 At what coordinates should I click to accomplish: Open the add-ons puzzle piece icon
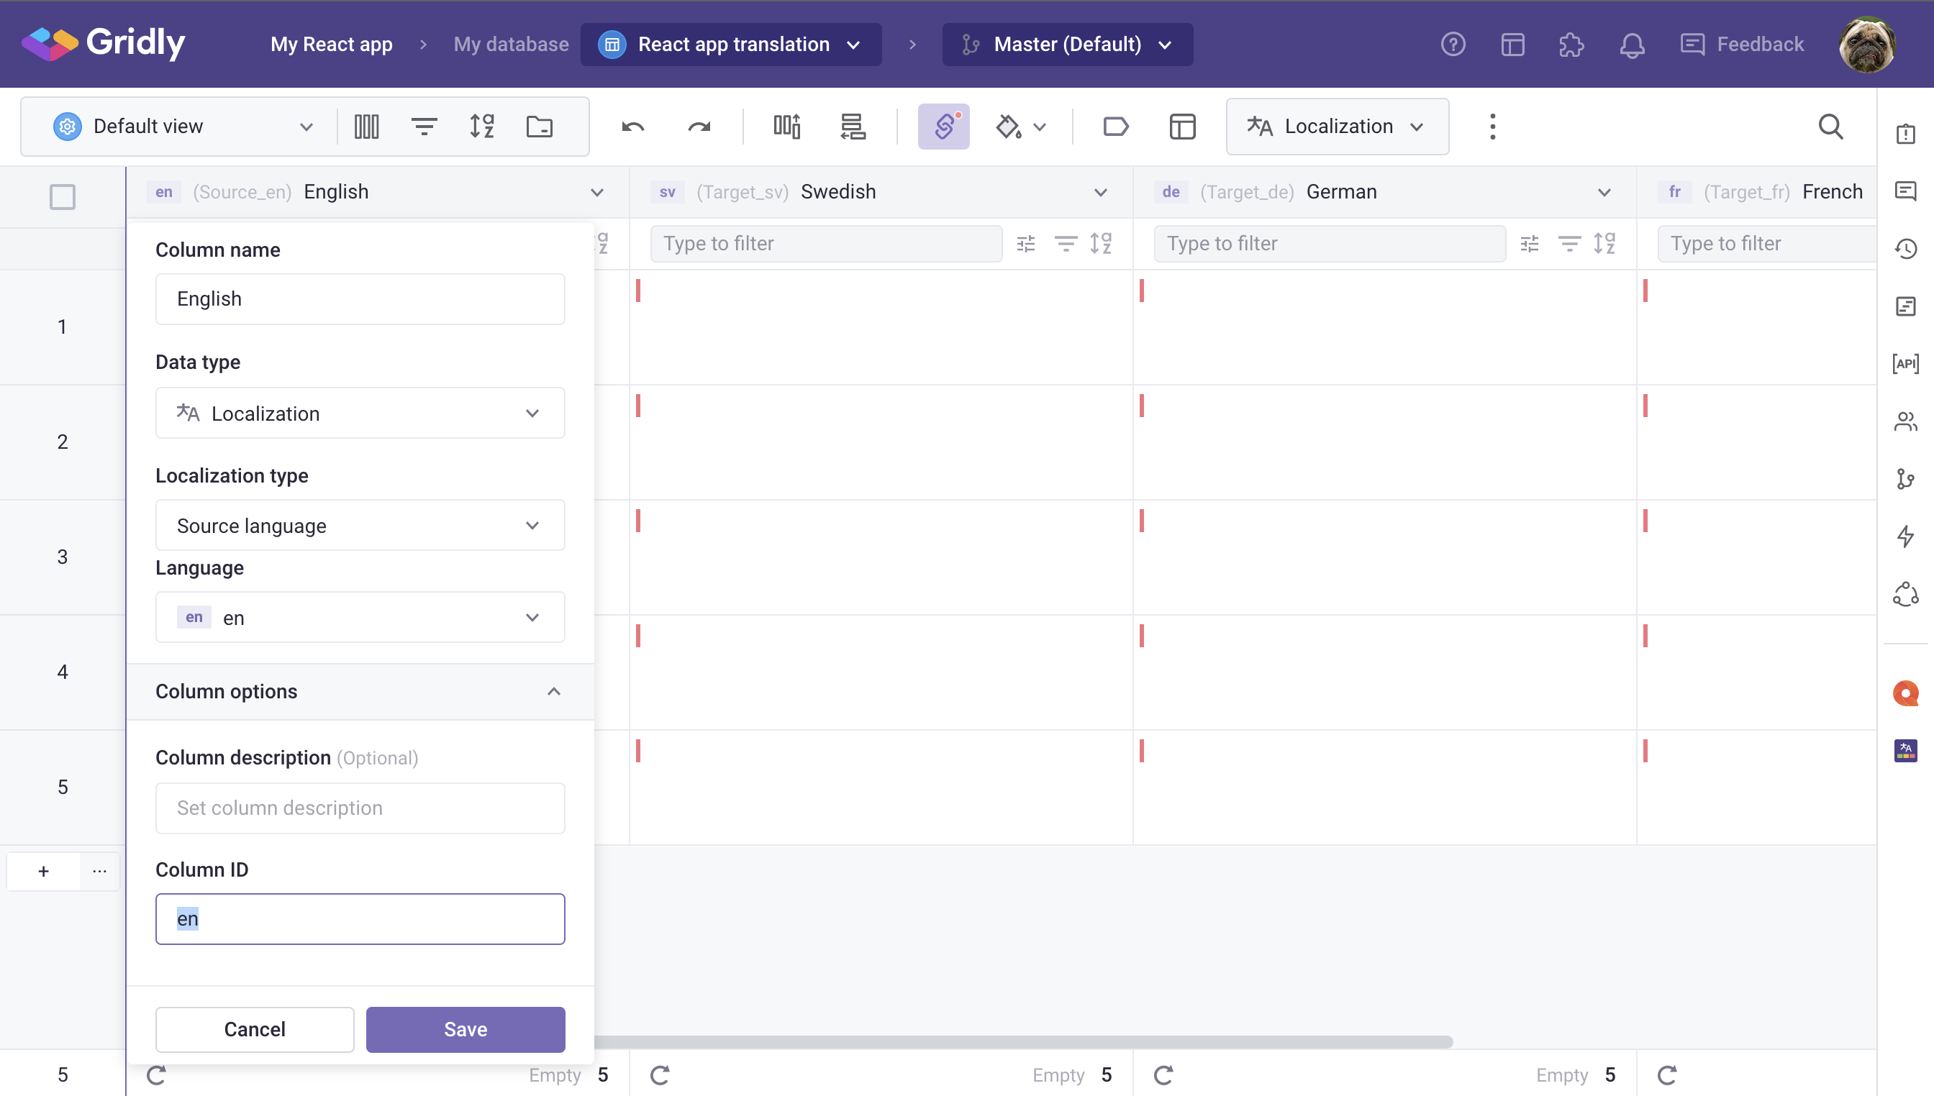coord(1572,45)
